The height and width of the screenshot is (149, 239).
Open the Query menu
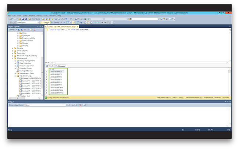(x=25, y=16)
